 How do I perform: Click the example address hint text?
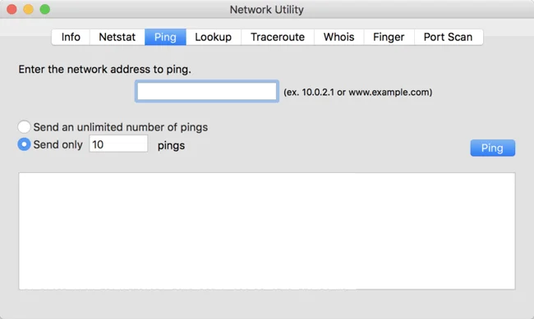click(x=358, y=92)
